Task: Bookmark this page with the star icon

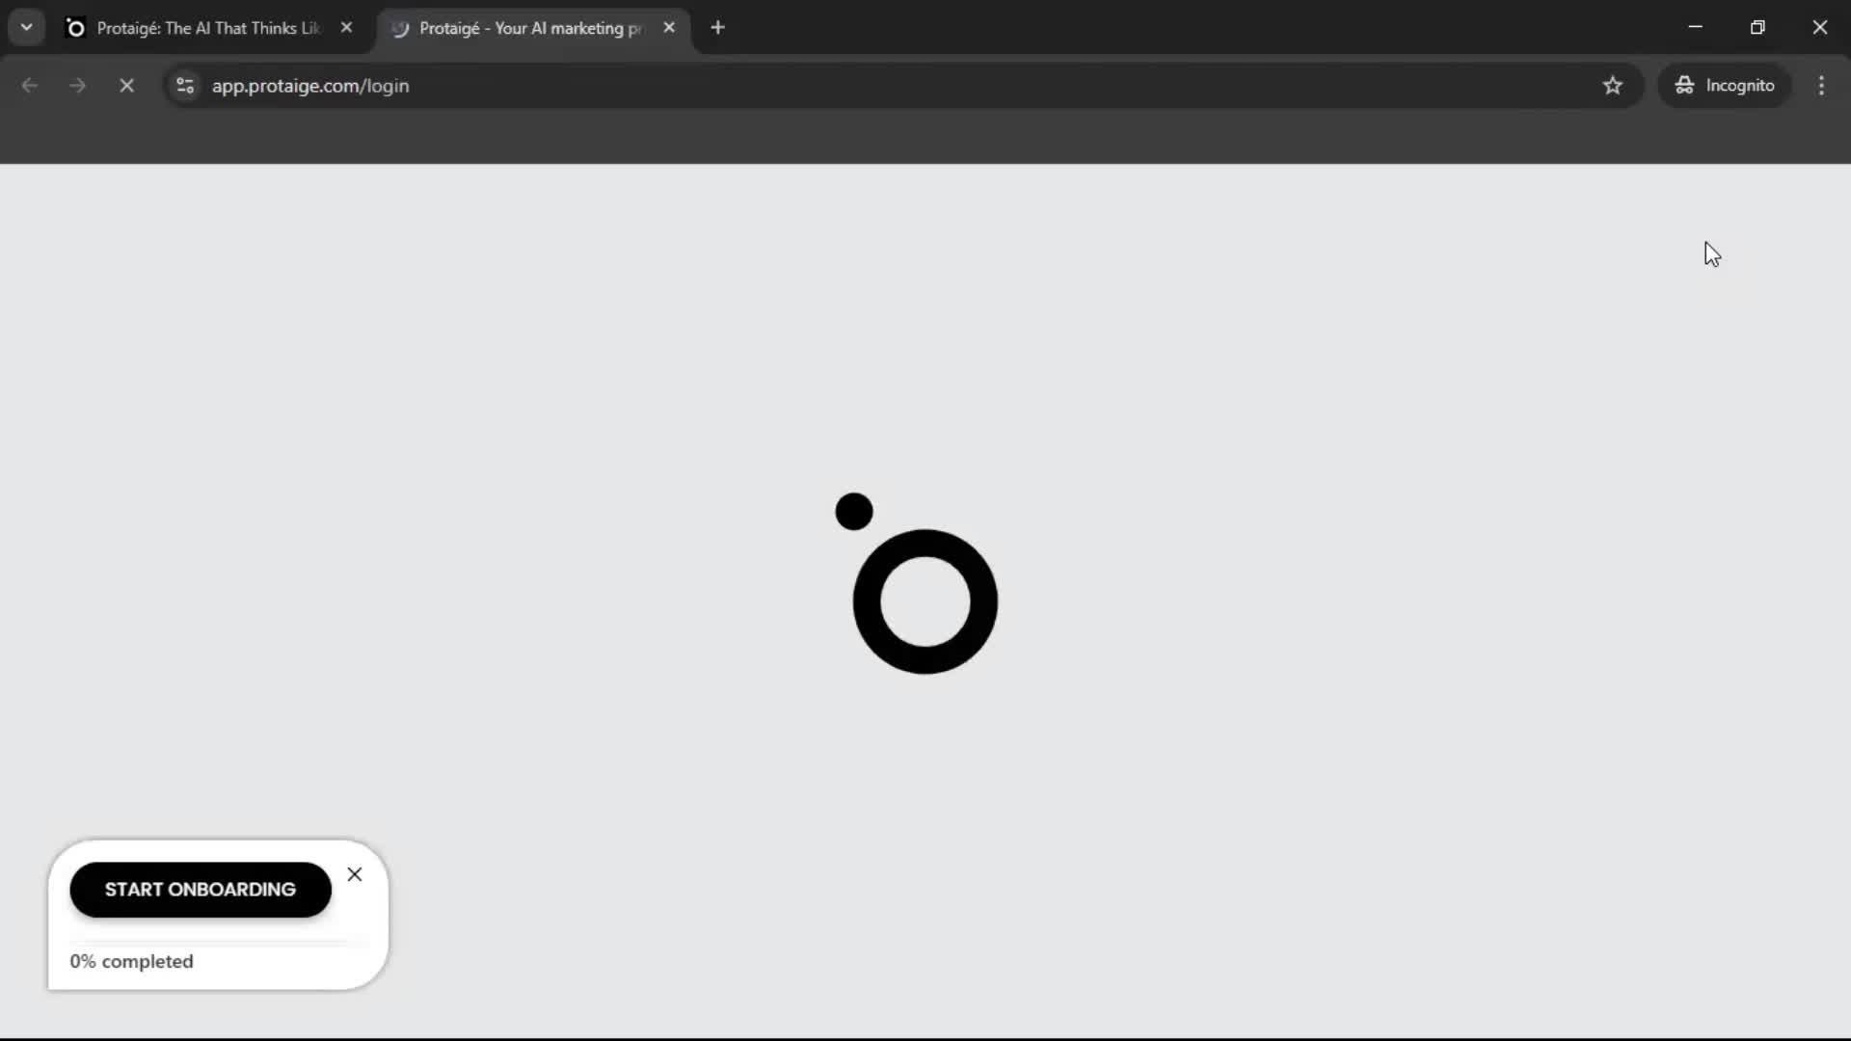Action: tap(1614, 86)
